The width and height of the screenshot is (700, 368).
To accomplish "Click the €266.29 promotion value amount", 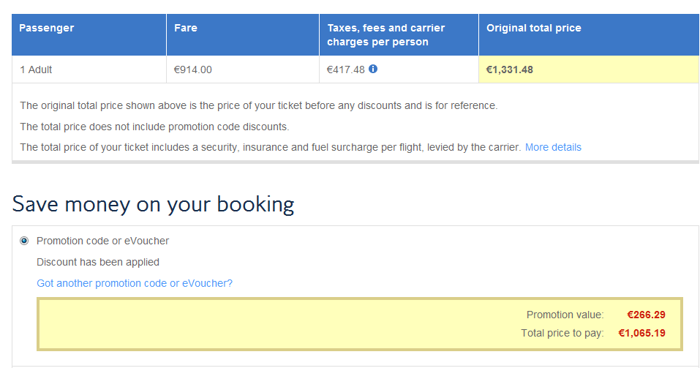I will point(646,315).
